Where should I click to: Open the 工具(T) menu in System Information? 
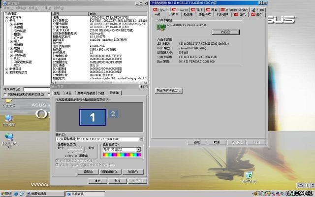46,8
